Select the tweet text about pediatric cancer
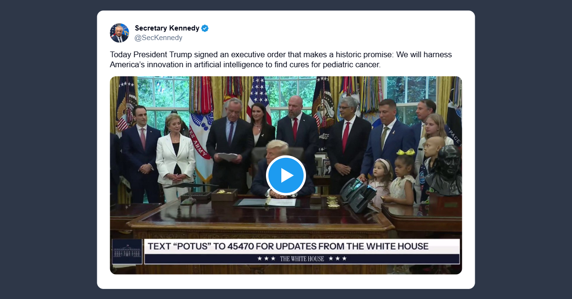The width and height of the screenshot is (572, 299). [281, 60]
